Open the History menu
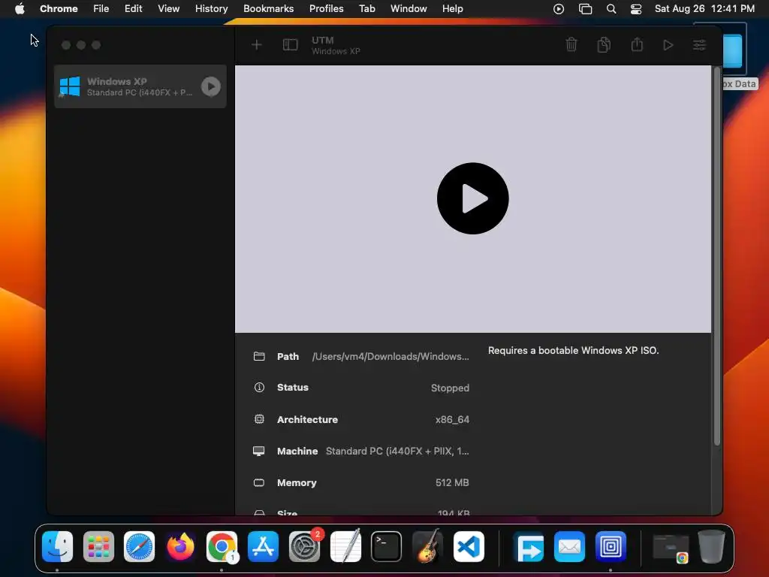Viewport: 769px width, 577px height. [211, 9]
